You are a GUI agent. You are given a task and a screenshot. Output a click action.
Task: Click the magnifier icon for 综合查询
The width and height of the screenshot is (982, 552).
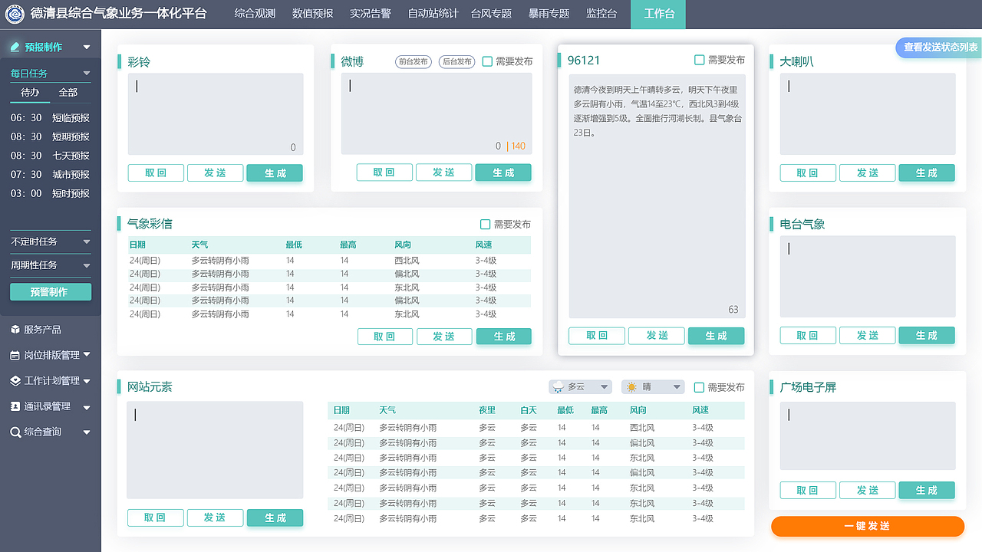tap(15, 432)
